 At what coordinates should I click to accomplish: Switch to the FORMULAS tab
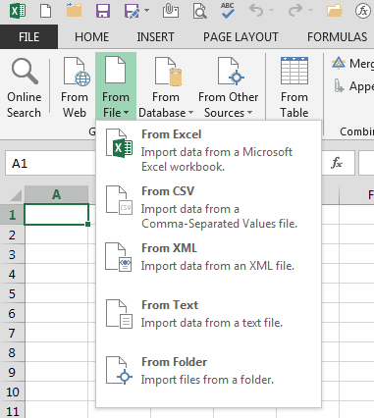(x=337, y=36)
